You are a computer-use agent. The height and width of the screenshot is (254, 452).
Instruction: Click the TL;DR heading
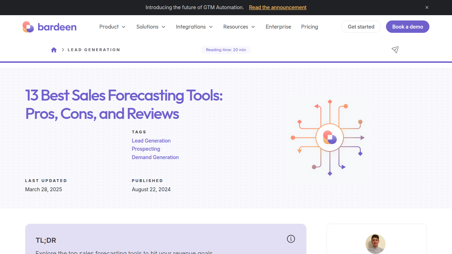pos(46,240)
